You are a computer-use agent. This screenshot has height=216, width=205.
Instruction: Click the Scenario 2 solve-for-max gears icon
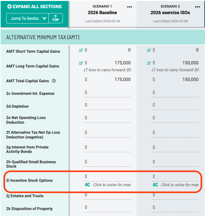pyautogui.click(x=155, y=185)
